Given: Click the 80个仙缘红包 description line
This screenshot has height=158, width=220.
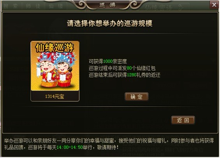Looking at the screenshot, I should click(122, 68).
